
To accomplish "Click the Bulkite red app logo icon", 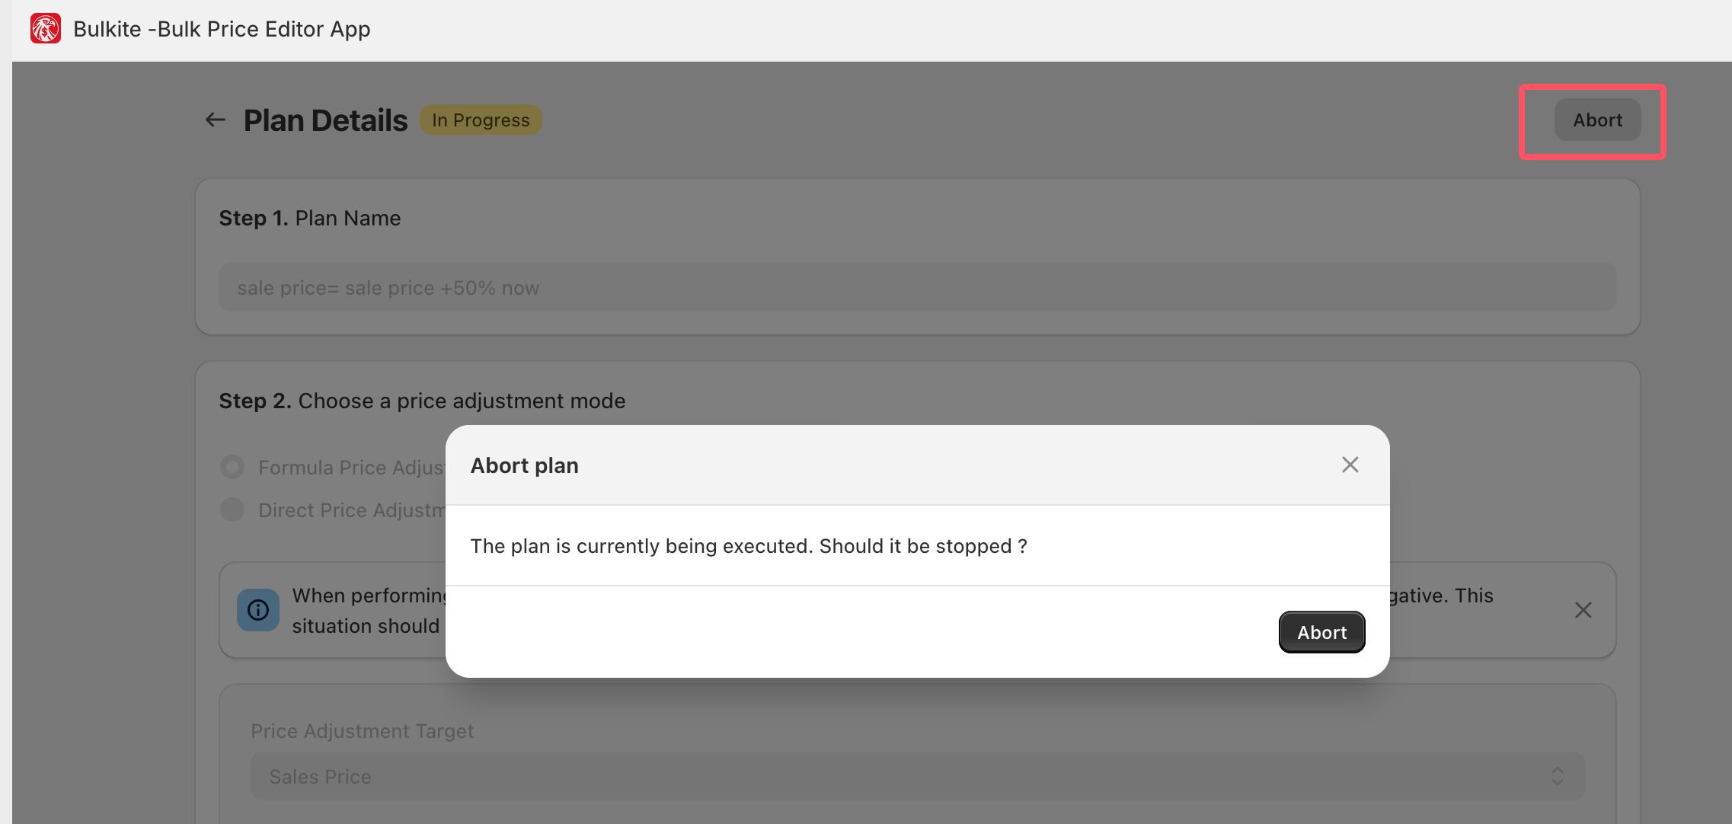I will coord(46,29).
